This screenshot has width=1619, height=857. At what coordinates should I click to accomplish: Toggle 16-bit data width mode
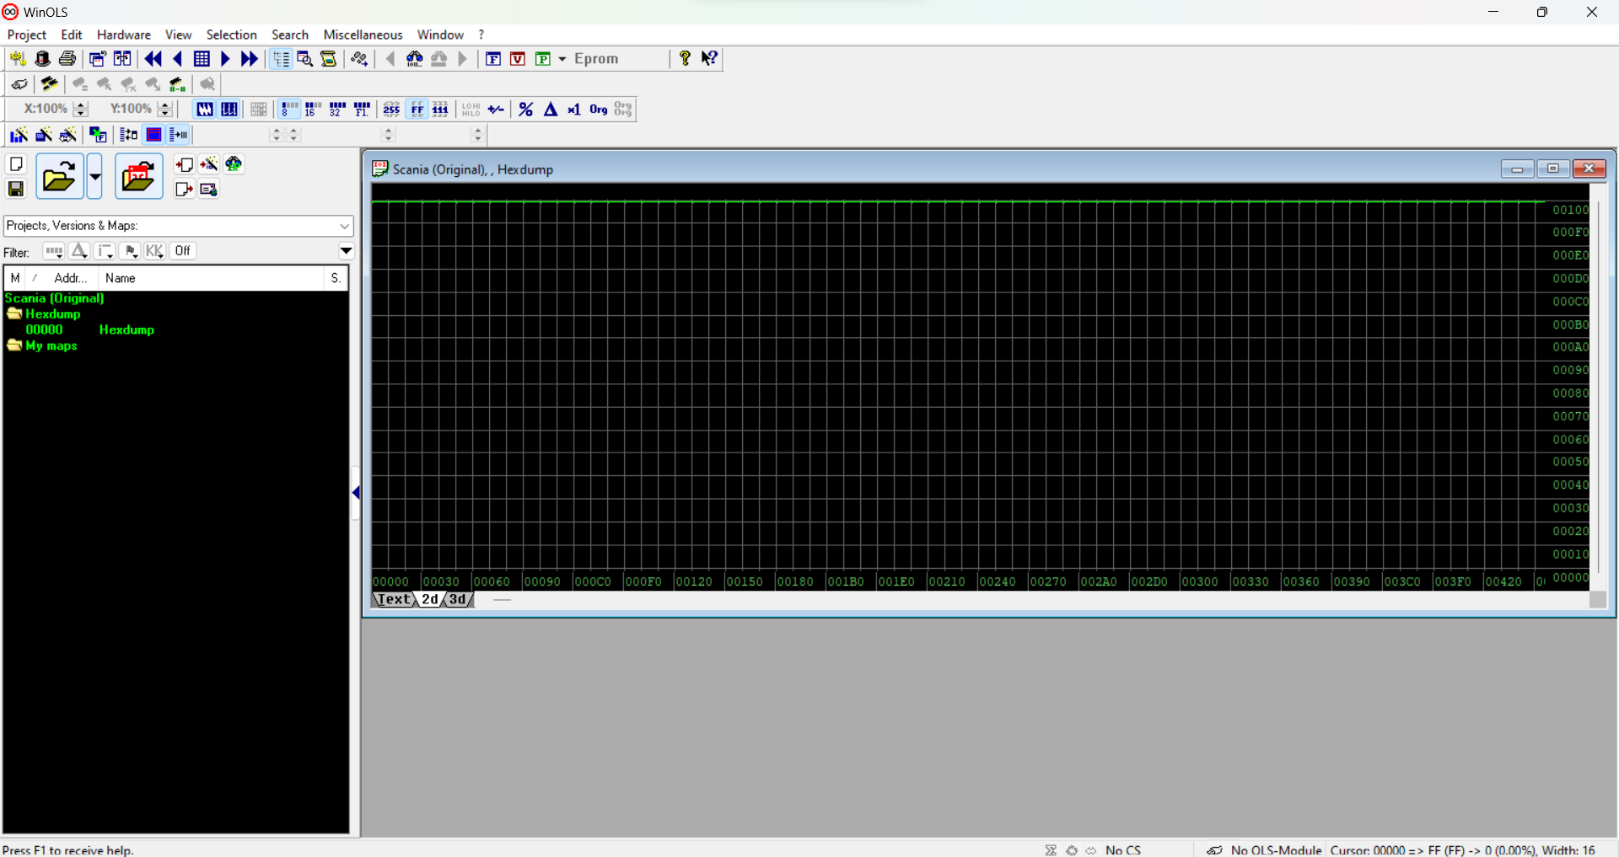[313, 110]
